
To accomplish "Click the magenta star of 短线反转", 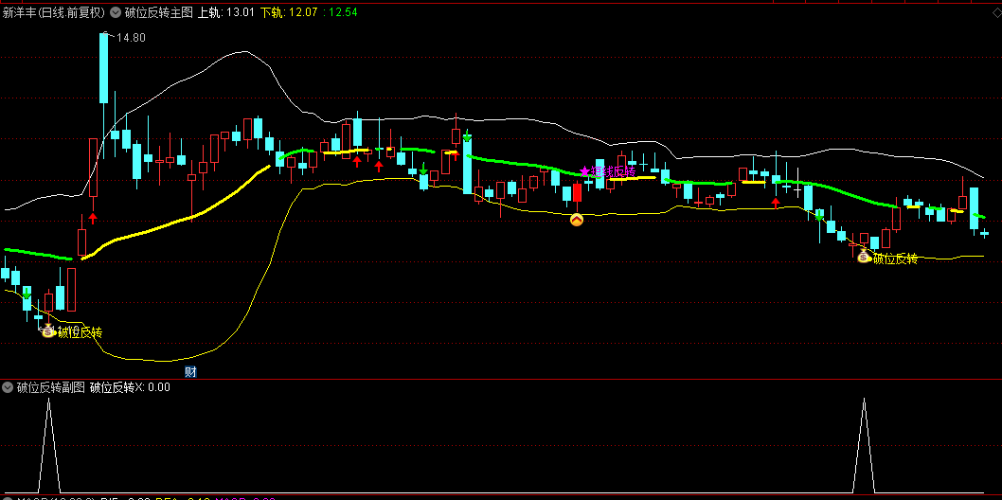I will 584,171.
